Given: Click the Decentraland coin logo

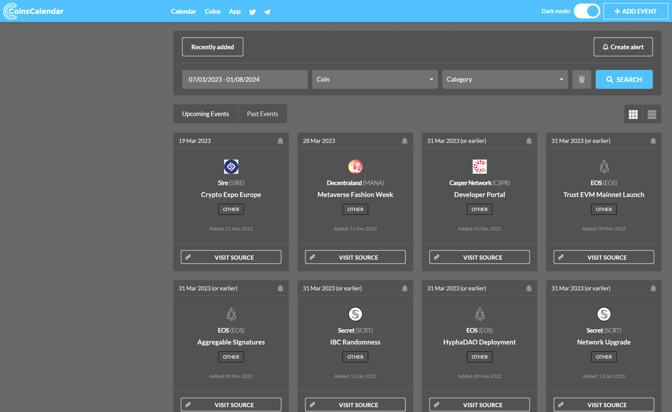Looking at the screenshot, I should point(355,167).
